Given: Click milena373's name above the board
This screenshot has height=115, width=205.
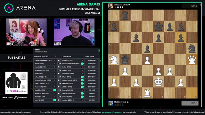Looking at the screenshot, I should tap(118, 5).
